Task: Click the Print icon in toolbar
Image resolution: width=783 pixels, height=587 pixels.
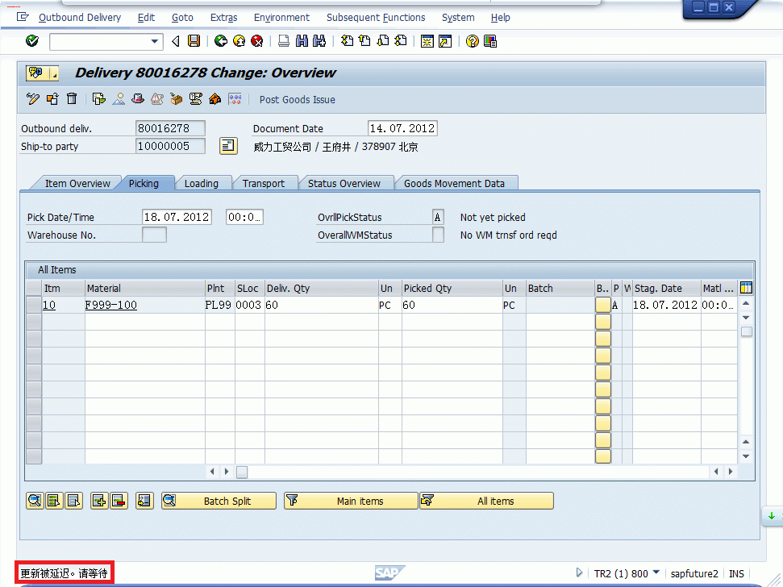Action: 284,41
